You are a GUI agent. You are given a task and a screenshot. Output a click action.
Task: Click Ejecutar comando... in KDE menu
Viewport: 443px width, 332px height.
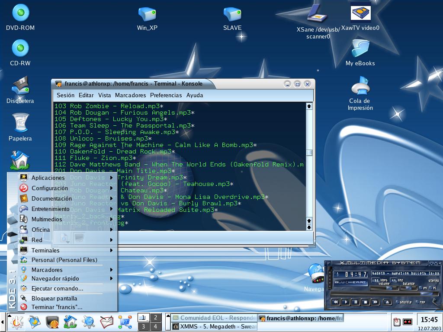click(x=57, y=288)
